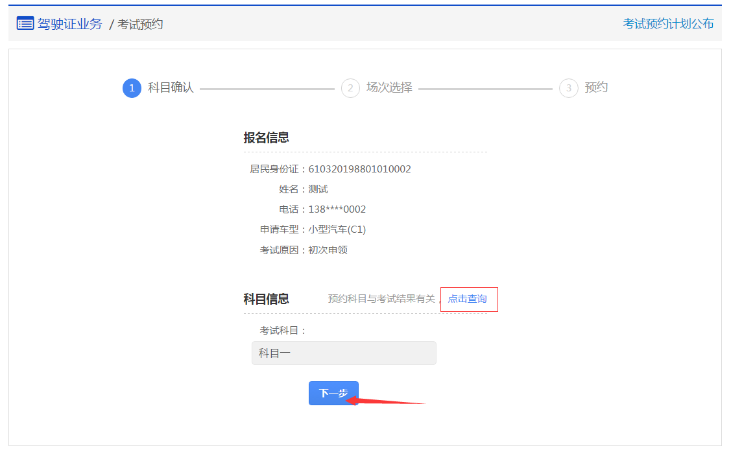Click the step 2 场次选择 circle indicator
Image resolution: width=742 pixels, height=461 pixels.
(x=350, y=88)
